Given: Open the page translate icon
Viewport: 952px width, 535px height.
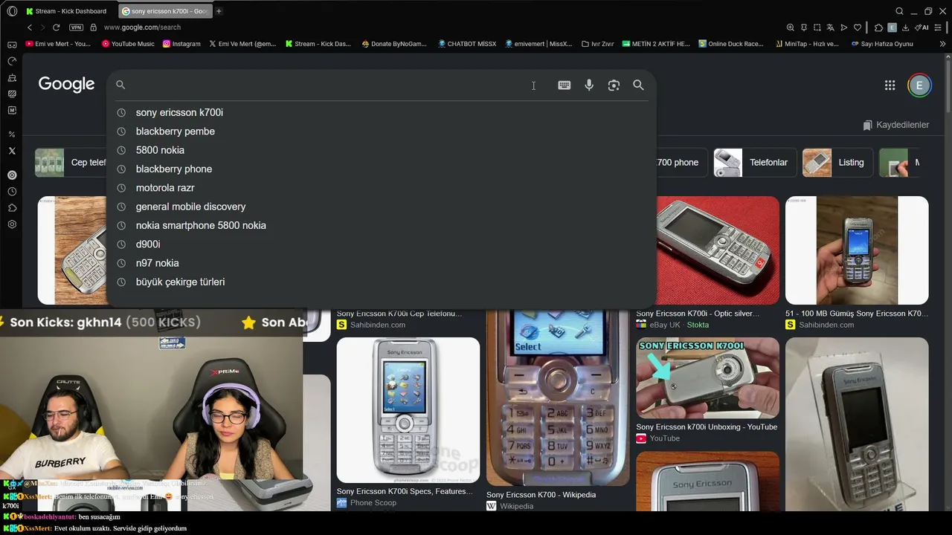Looking at the screenshot, I should 831,27.
